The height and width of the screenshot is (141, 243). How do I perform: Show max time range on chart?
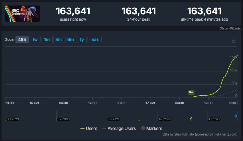(94, 40)
